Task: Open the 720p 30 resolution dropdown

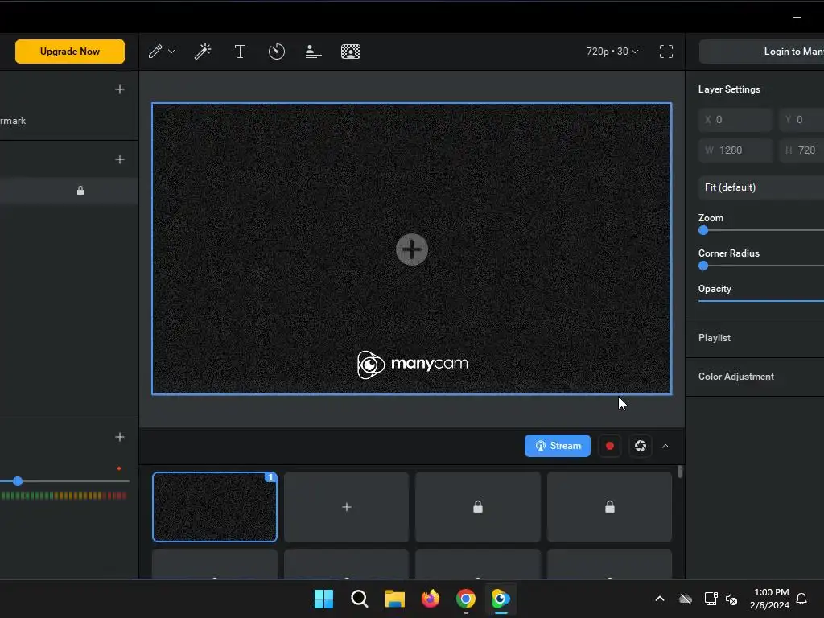Action: [612, 51]
